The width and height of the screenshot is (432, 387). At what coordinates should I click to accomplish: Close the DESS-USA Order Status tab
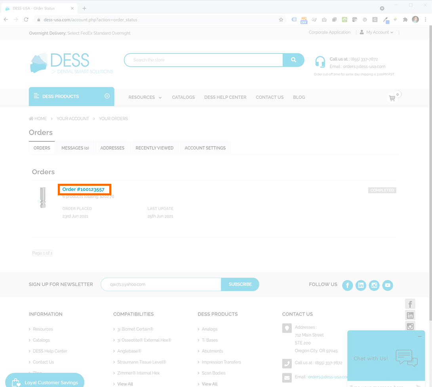tap(72, 8)
